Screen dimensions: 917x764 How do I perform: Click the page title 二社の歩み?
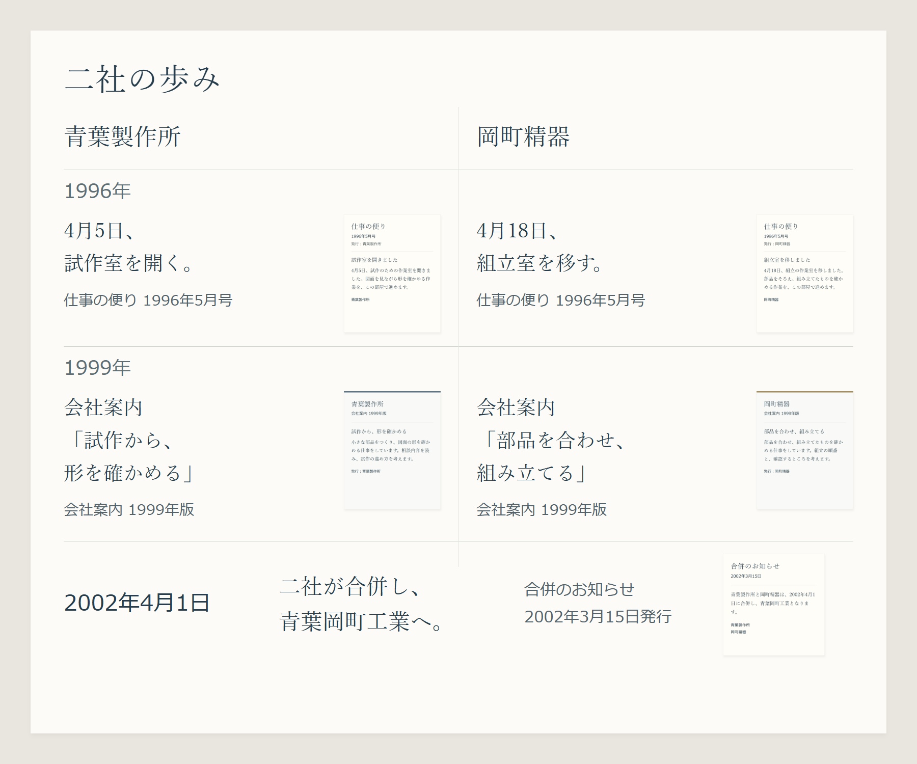(142, 79)
